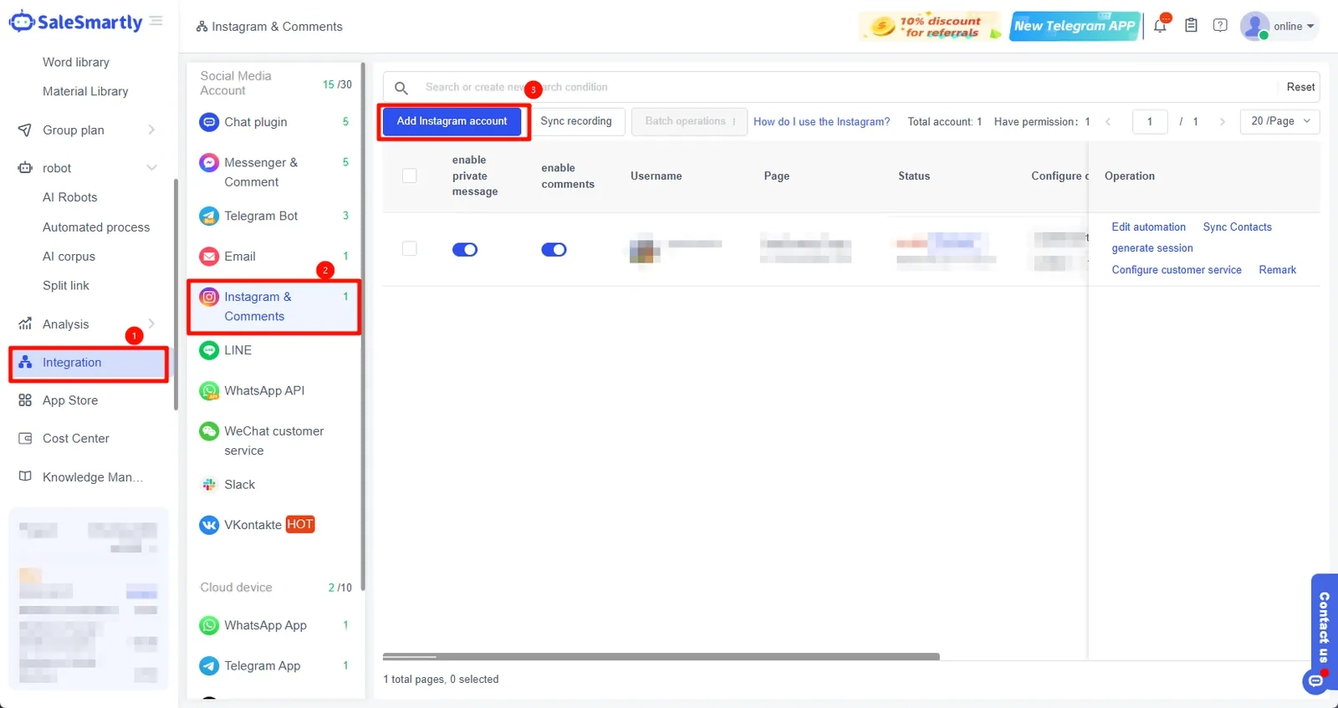Click the robot icon in sidebar
1338x708 pixels.
pyautogui.click(x=25, y=168)
